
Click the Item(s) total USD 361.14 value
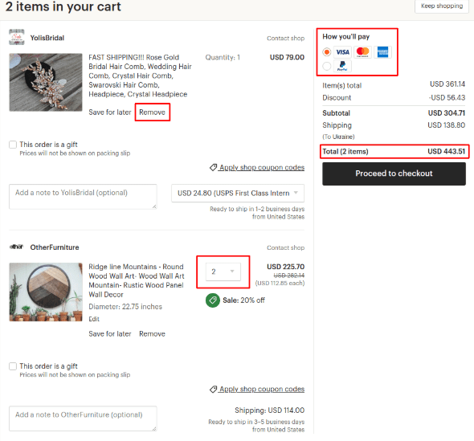pos(447,84)
